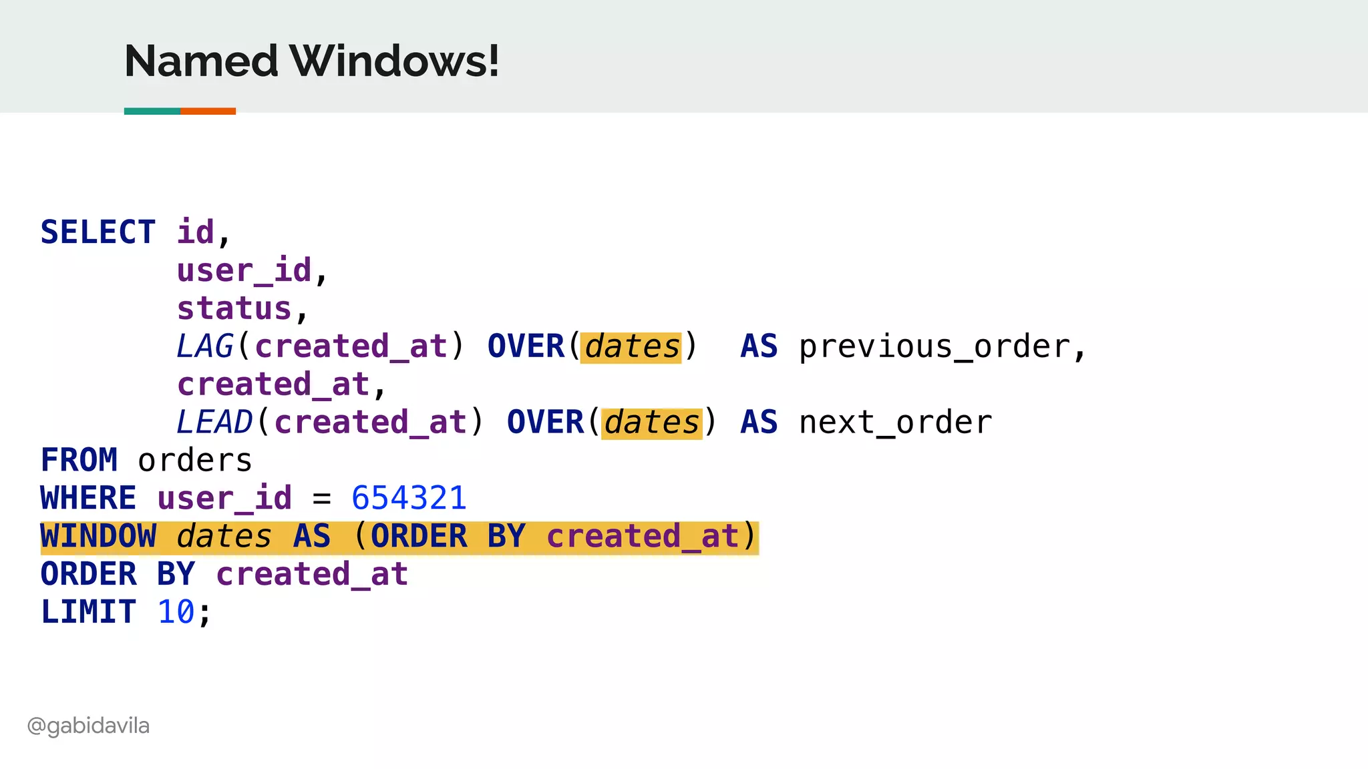Click the number 654321

pyautogui.click(x=409, y=499)
